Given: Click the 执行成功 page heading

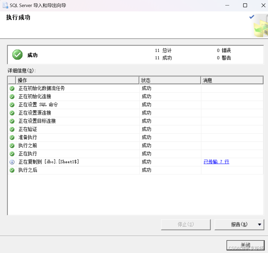Looking at the screenshot, I should click(18, 17).
